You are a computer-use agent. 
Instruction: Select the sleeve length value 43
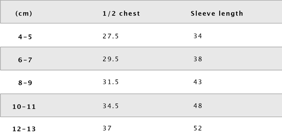click(198, 82)
